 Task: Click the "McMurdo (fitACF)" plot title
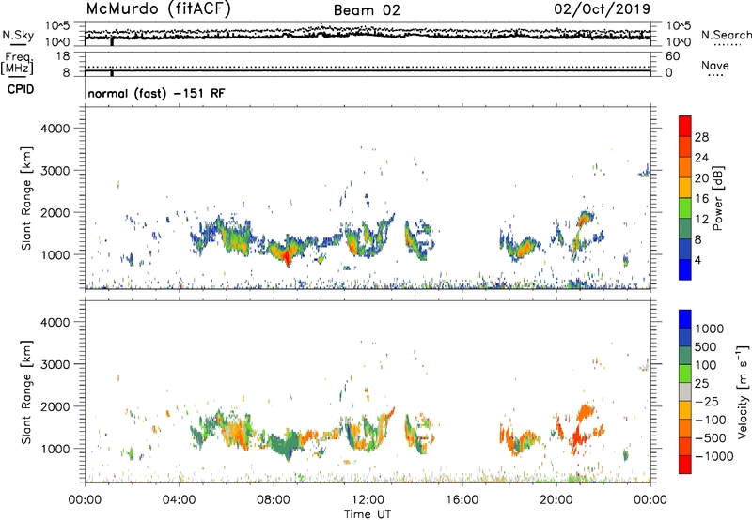(x=158, y=8)
